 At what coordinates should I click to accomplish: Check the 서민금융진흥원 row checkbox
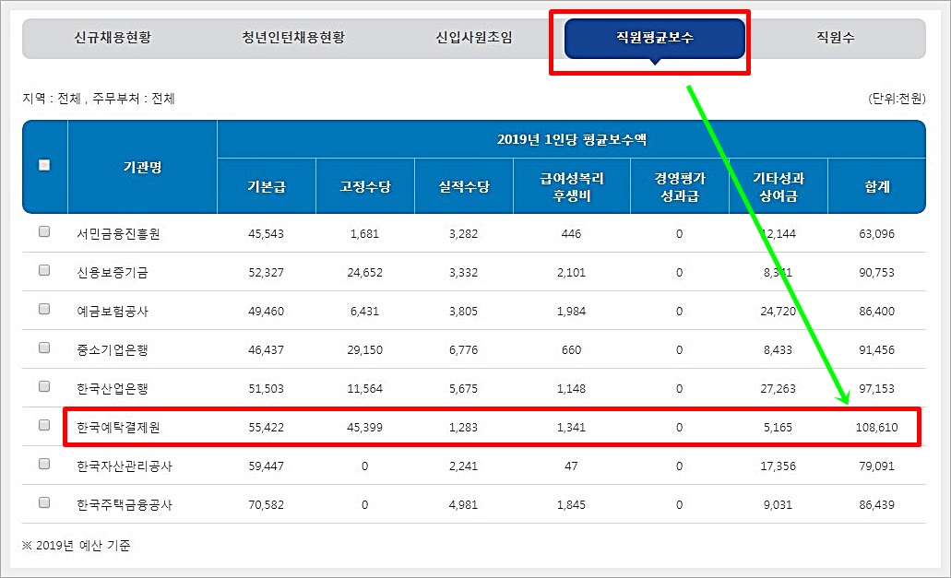(x=44, y=231)
